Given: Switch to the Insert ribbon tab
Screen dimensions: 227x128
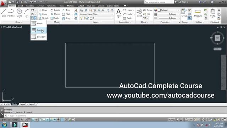Looking at the screenshot, I should point(20,6).
